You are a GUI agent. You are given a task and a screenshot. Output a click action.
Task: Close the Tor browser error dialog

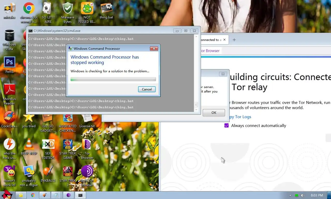223,74
